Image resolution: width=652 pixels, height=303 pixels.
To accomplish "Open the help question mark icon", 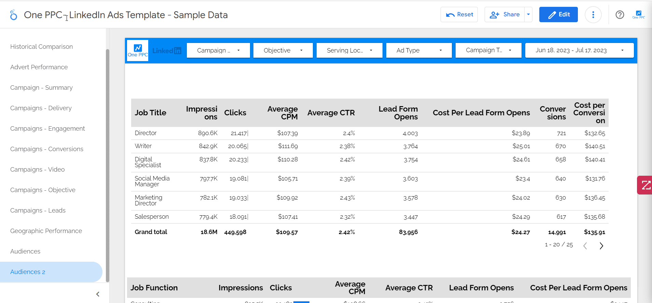I will (x=620, y=15).
